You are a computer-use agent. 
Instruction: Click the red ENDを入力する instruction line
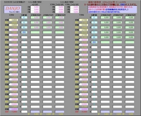pyautogui.click(x=111, y=5)
